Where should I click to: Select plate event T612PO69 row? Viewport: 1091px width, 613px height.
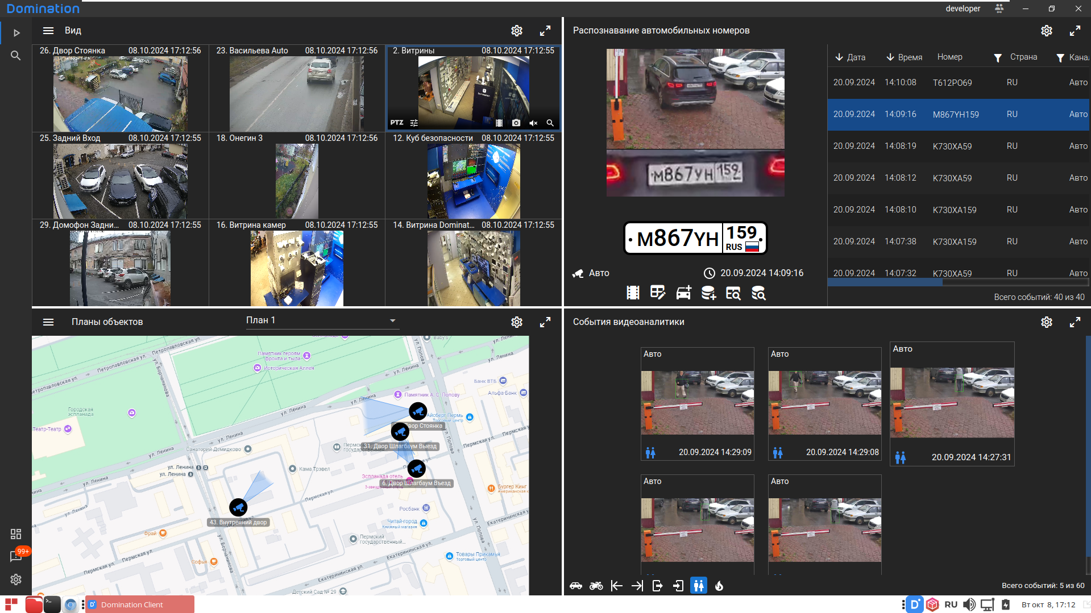[959, 82]
